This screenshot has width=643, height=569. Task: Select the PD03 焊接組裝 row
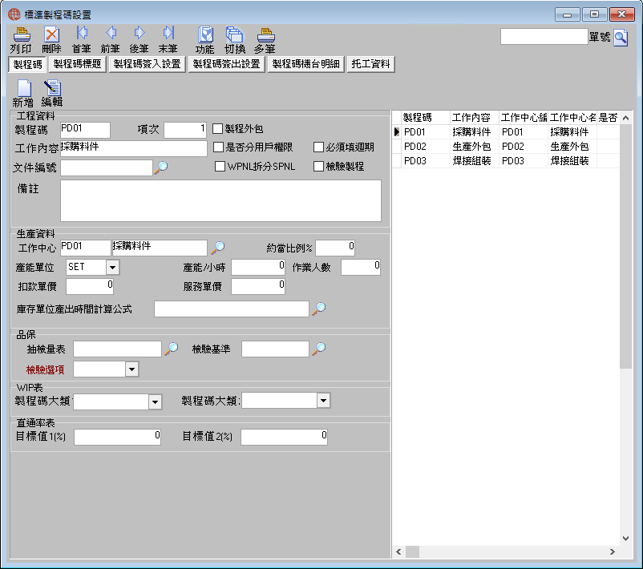506,161
